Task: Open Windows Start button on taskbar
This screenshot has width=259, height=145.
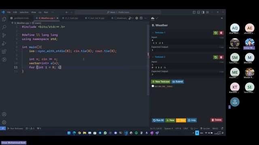Action: [69, 133]
